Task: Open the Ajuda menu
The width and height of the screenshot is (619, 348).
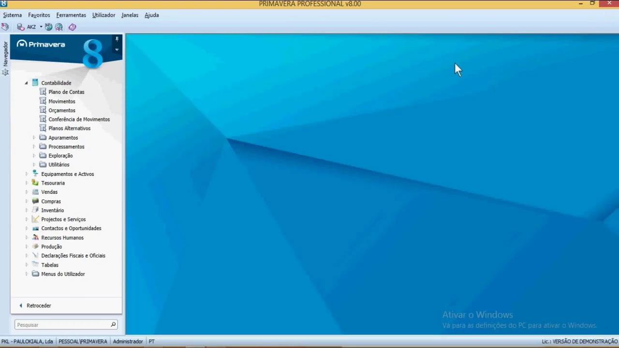Action: [x=152, y=15]
